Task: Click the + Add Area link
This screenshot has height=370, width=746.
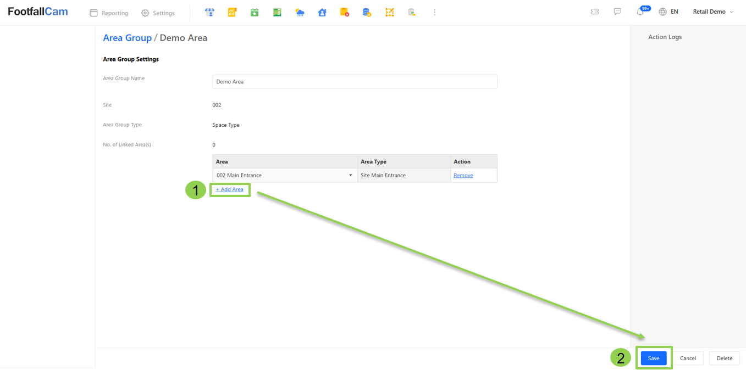Action: pyautogui.click(x=229, y=189)
